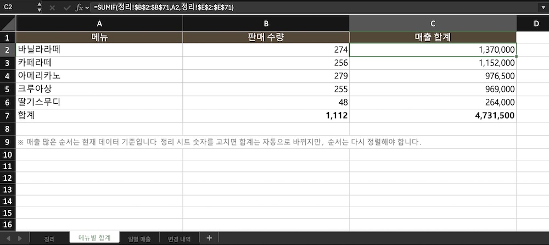The height and width of the screenshot is (245, 549).
Task: Click the 판매 수량 header cell
Action: (266, 37)
